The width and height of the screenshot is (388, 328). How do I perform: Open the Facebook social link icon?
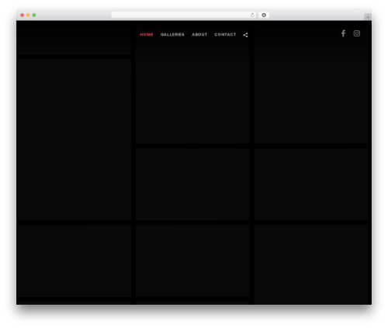pos(343,33)
